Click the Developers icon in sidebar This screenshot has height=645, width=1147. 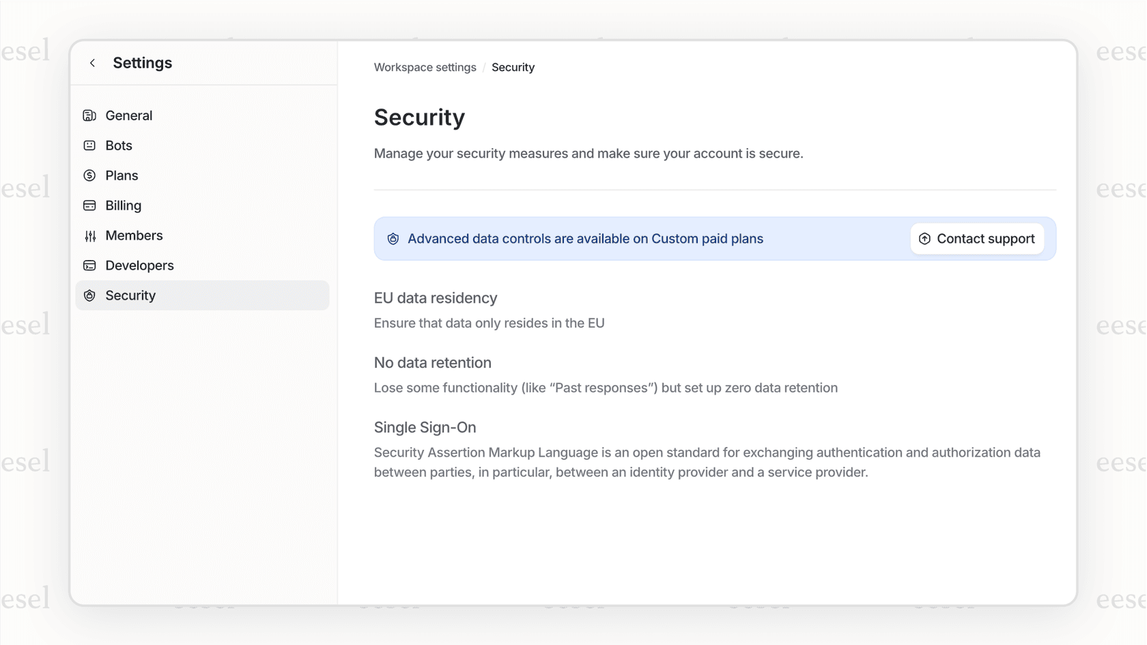click(89, 266)
